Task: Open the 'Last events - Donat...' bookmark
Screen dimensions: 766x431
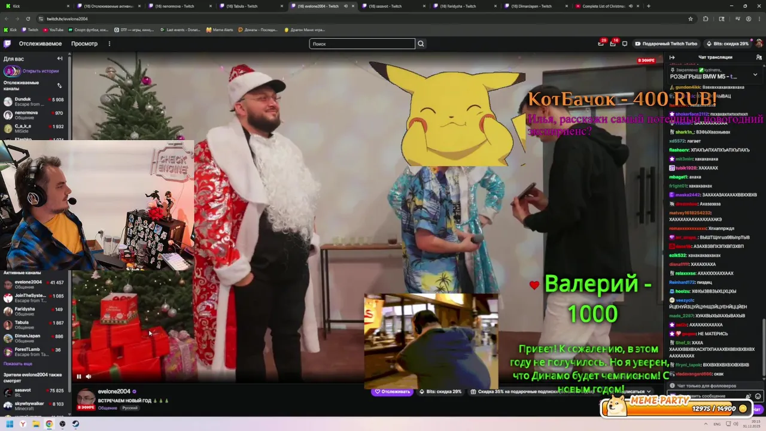Action: 180,29
